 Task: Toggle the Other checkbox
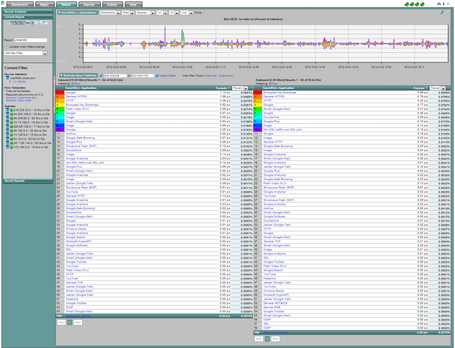[204, 12]
